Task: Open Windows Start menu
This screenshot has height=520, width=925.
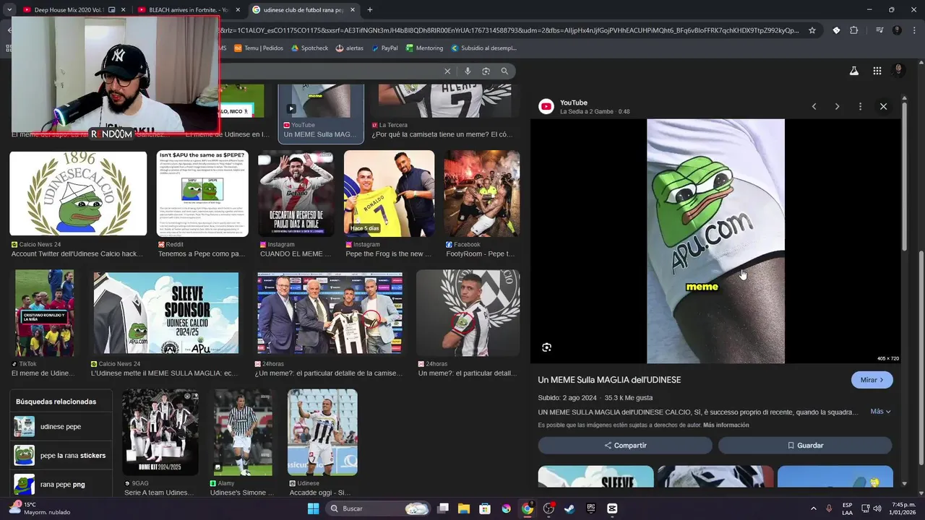Action: pyautogui.click(x=313, y=508)
